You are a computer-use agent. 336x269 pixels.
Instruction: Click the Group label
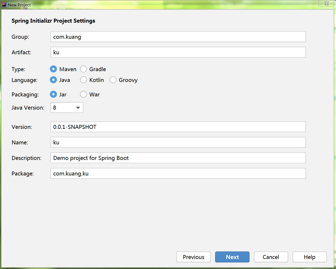[x=20, y=37]
